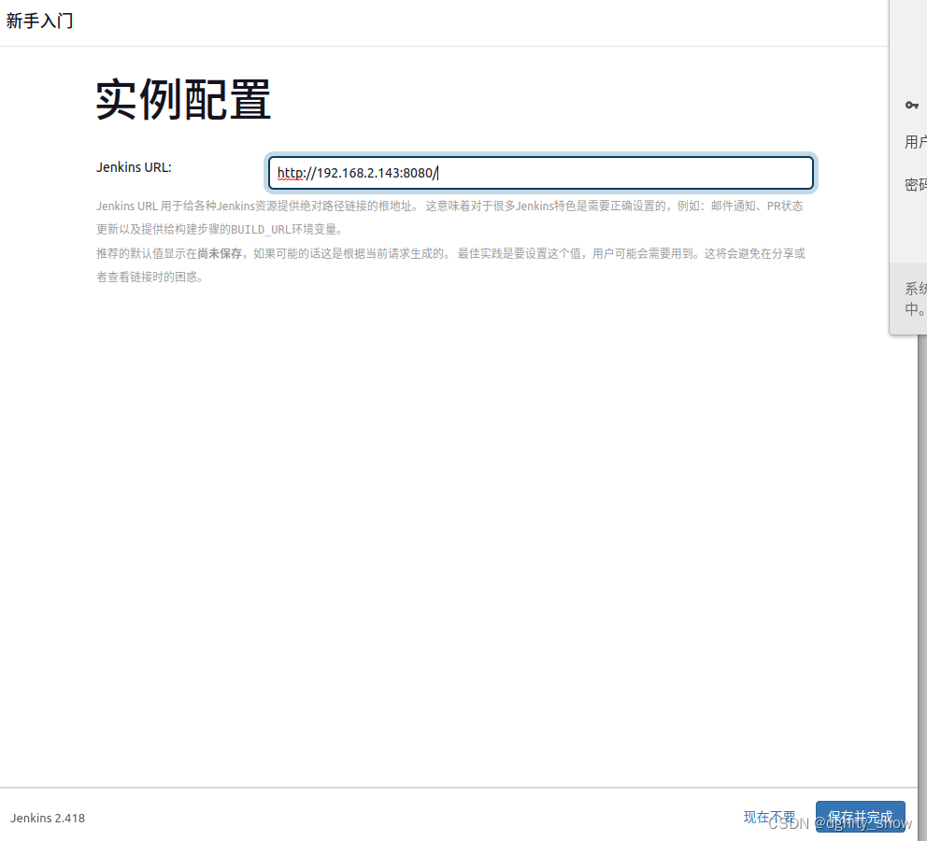Click the key icon in right panel
The width and height of the screenshot is (927, 841).
(912, 106)
